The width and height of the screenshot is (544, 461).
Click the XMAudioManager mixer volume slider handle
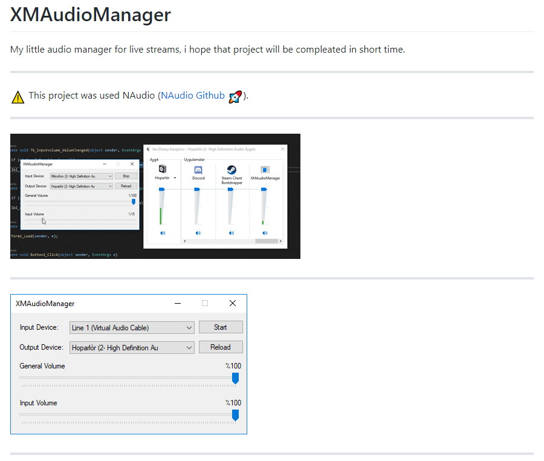(264, 189)
